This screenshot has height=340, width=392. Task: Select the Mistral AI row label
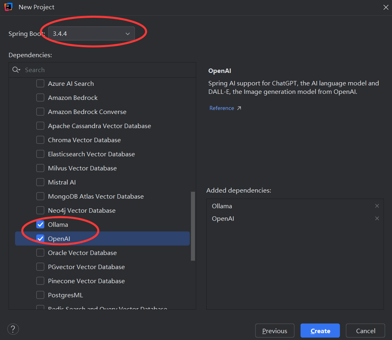click(62, 182)
